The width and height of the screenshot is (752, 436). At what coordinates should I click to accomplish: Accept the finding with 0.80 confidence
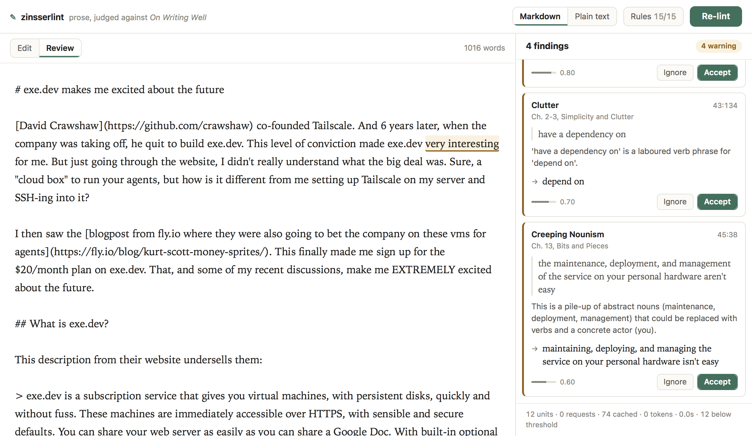tap(717, 73)
